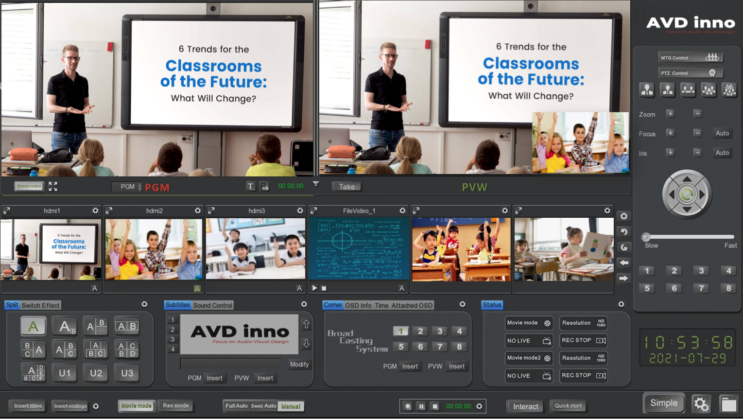Open the OSD Info tab
Viewport: 743px width, 419px height.
pyautogui.click(x=358, y=305)
